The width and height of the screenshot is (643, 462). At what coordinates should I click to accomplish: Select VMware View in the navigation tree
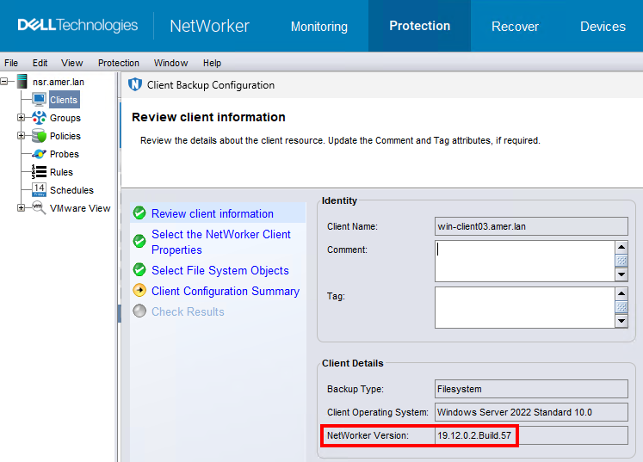click(x=80, y=208)
